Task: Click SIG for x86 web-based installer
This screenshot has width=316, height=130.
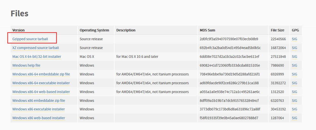Action: point(295,118)
